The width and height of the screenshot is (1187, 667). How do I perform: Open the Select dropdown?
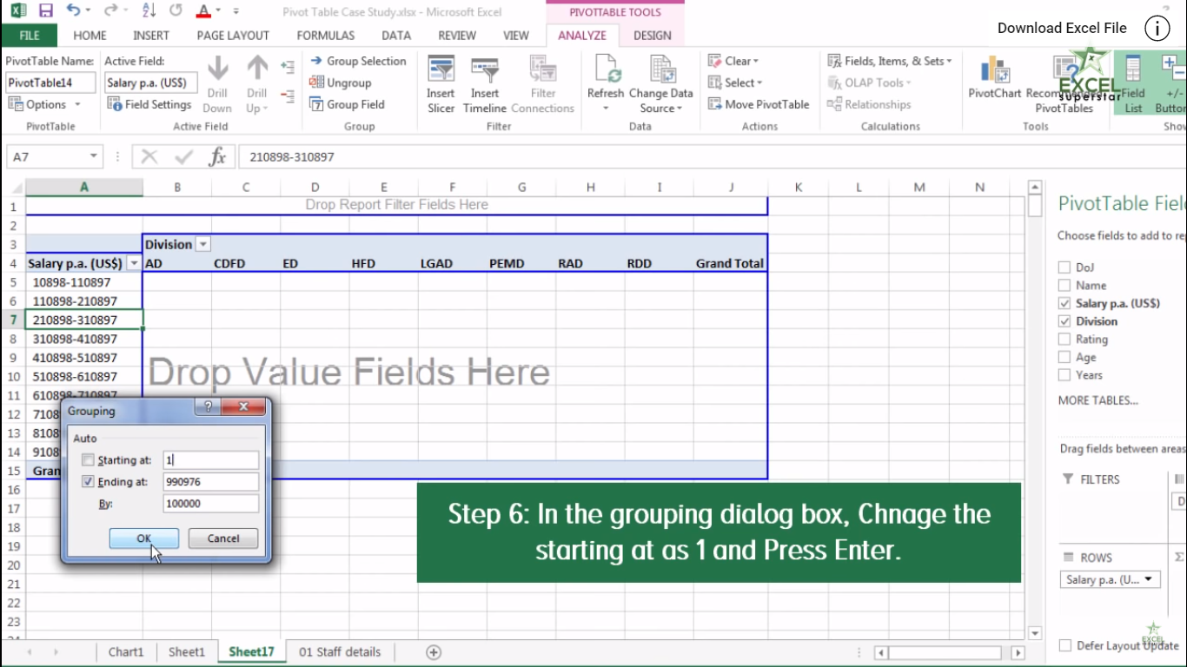[x=759, y=83]
